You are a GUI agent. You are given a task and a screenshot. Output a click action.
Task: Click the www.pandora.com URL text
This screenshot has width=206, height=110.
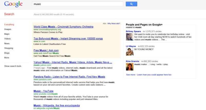click(42, 80)
